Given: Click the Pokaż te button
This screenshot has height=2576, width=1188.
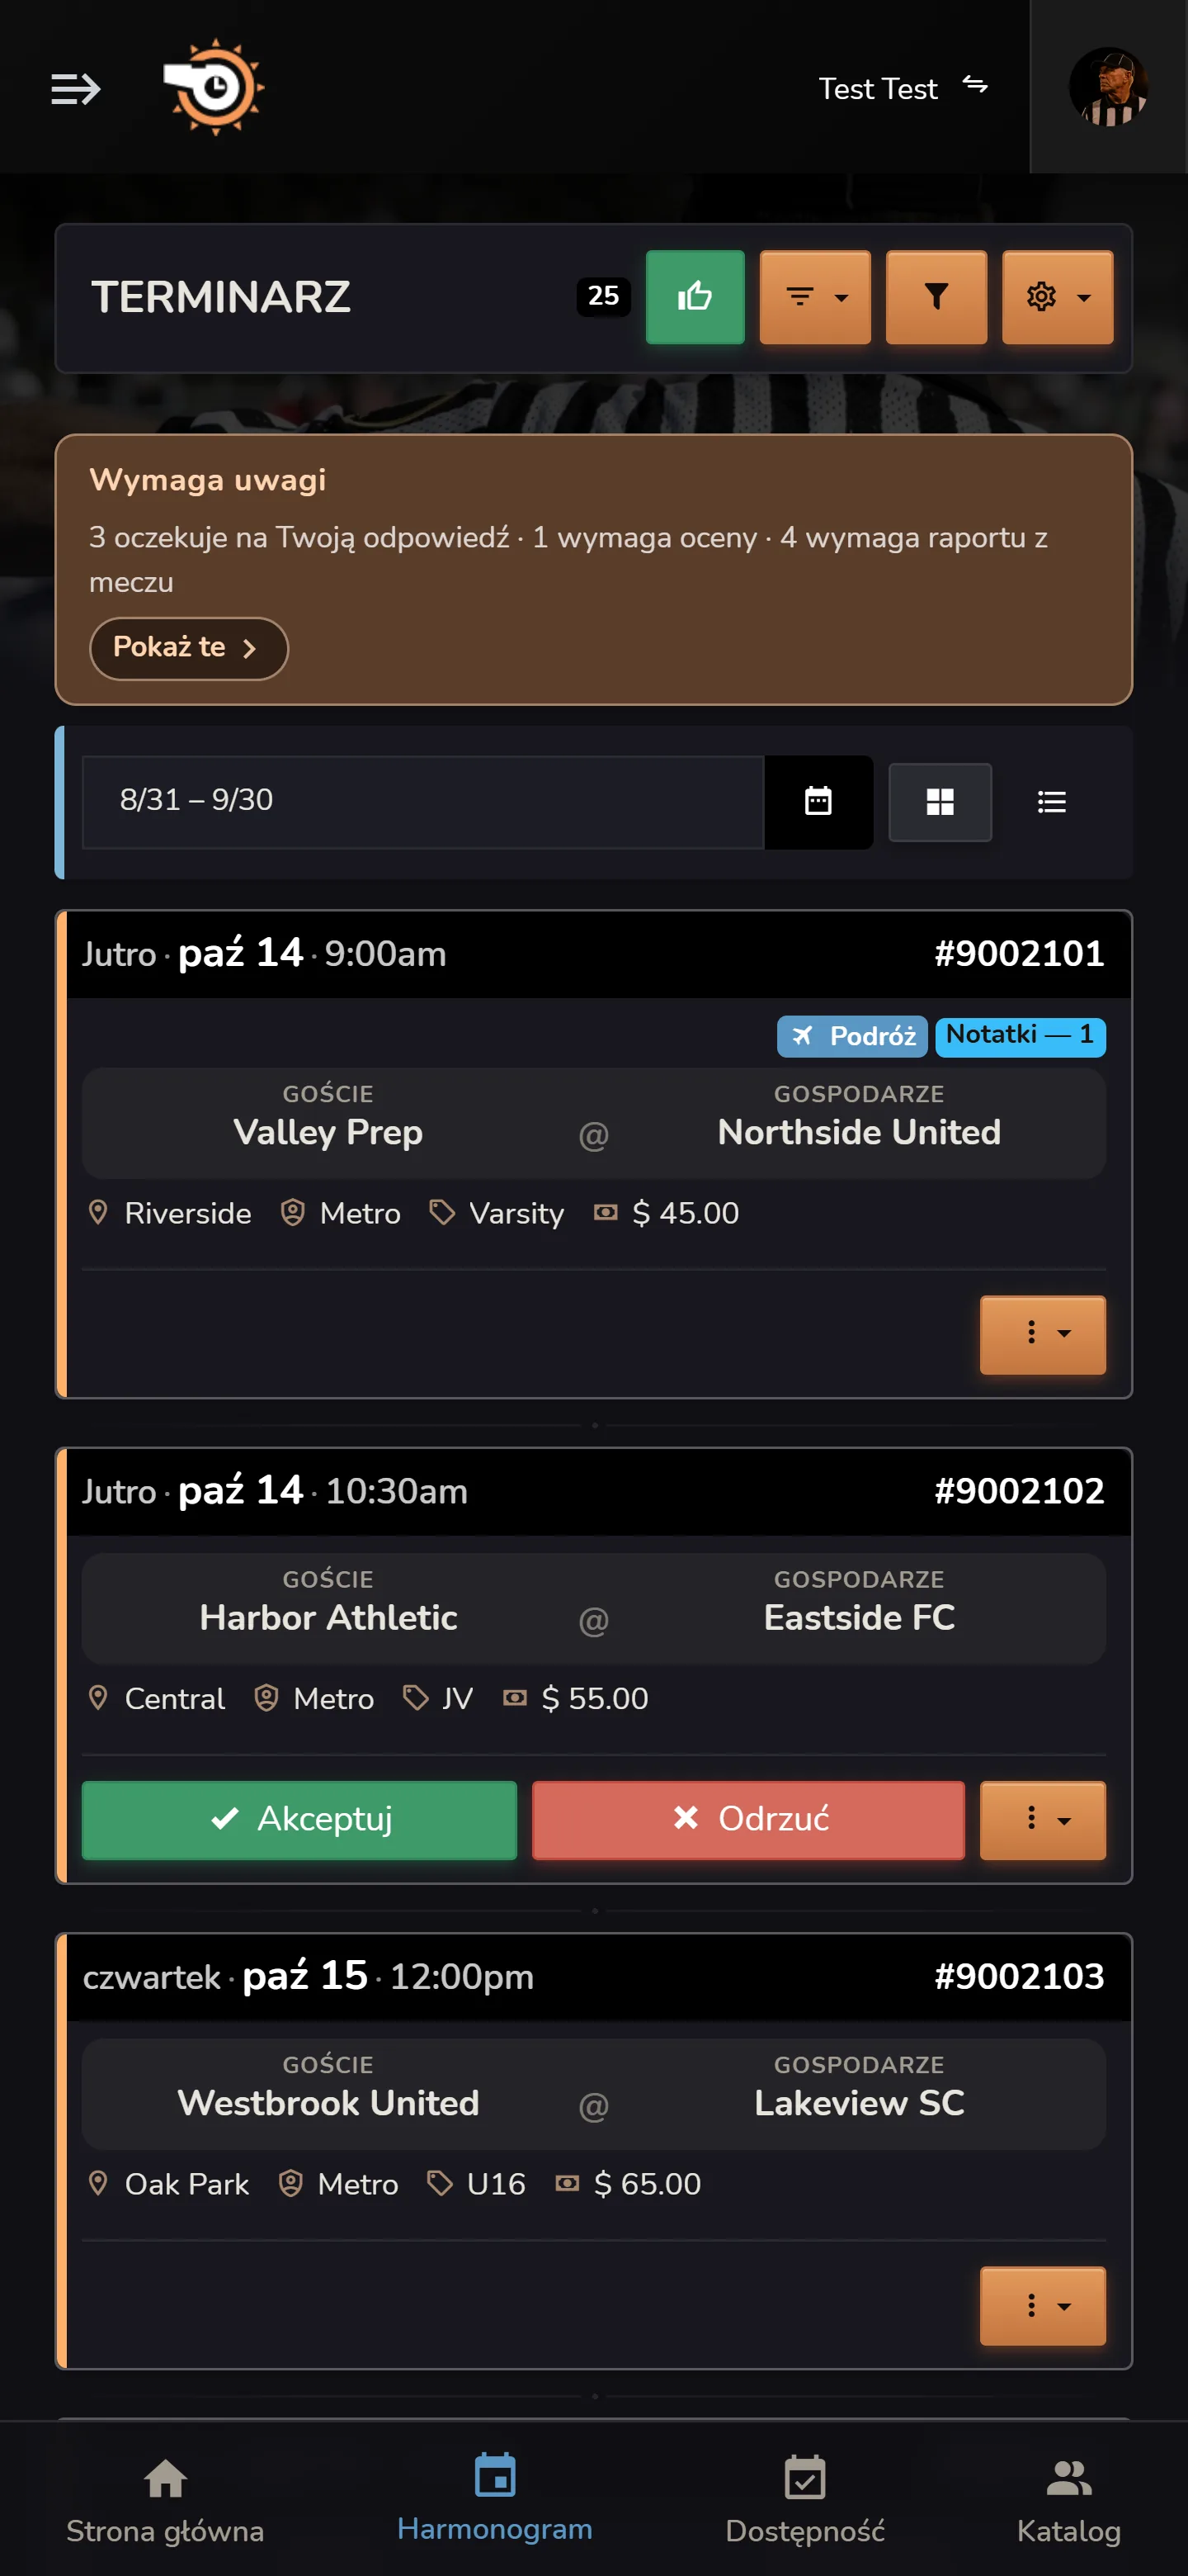Looking at the screenshot, I should (189, 648).
